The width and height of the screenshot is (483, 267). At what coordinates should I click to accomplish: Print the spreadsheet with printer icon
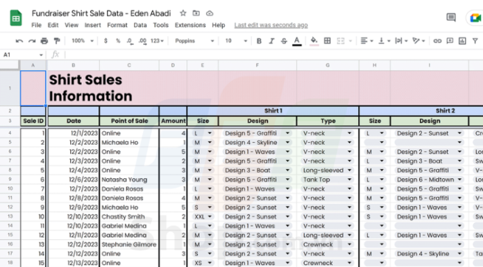tap(44, 41)
